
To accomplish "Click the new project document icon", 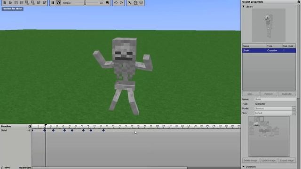I will (x=5, y=3).
